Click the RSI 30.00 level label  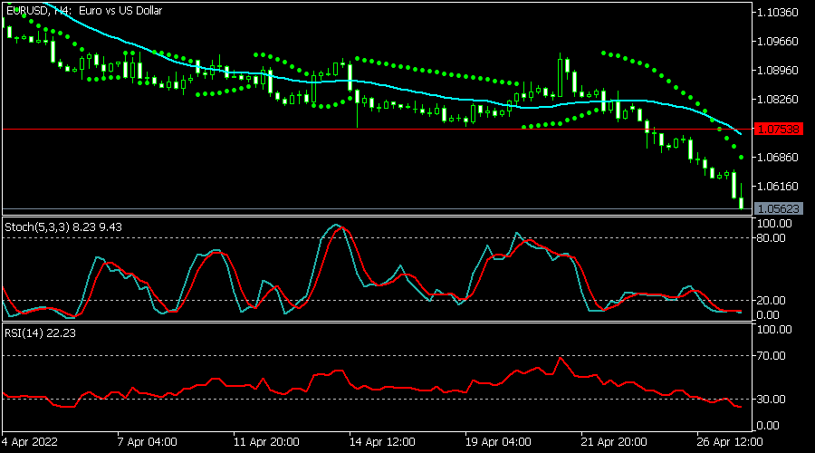click(772, 400)
